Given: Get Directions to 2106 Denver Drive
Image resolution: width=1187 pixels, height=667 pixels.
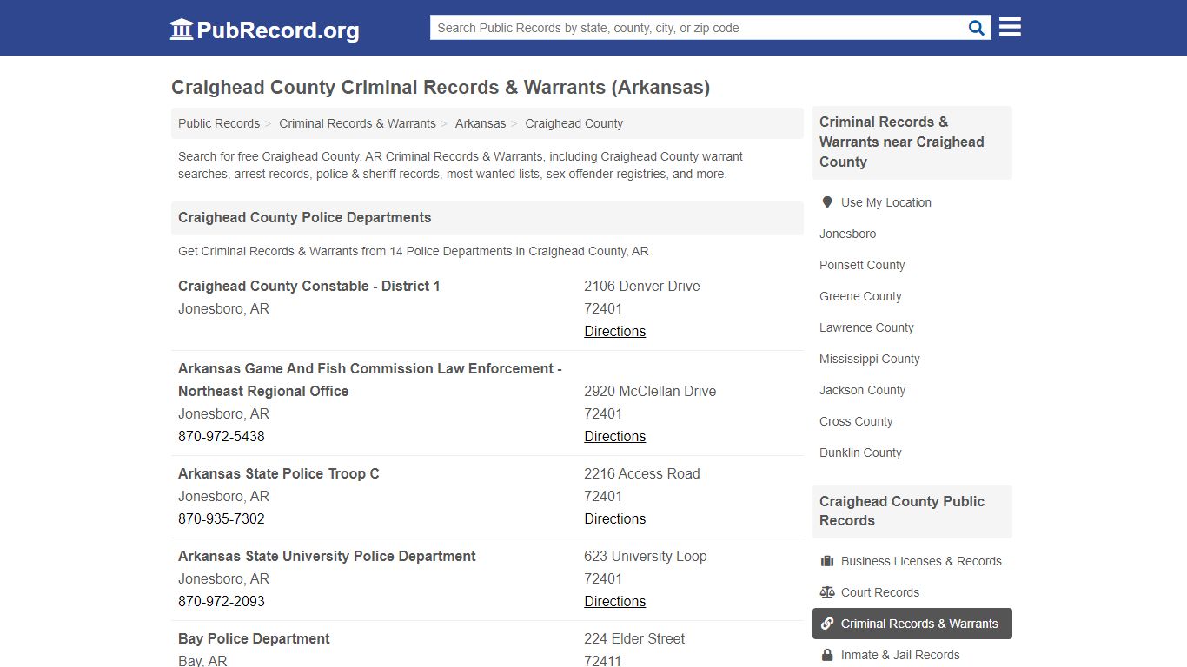Looking at the screenshot, I should point(614,331).
